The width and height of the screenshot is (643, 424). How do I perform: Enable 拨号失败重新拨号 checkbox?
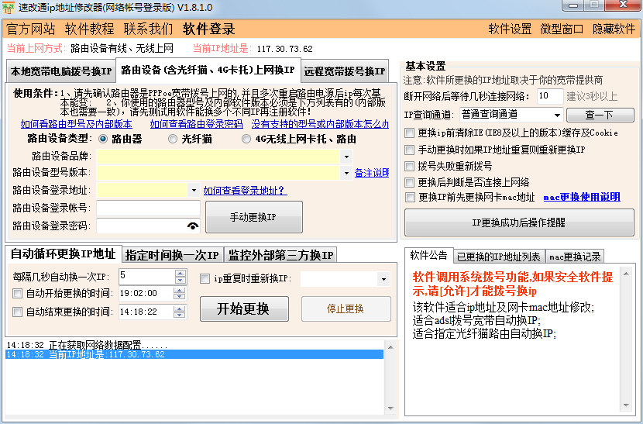(x=409, y=166)
